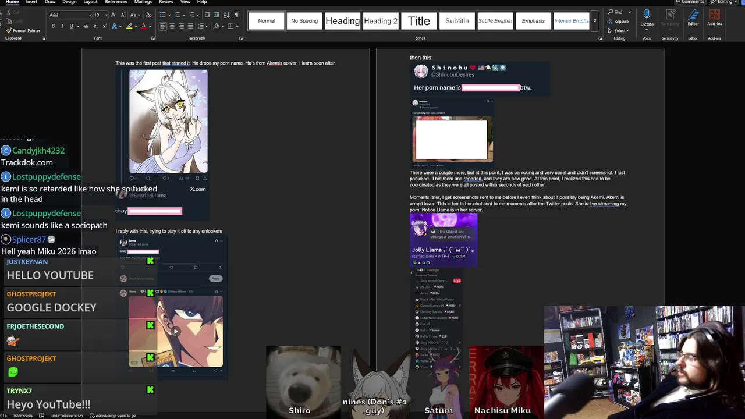Viewport: 745px width, 419px height.
Task: Open the Editor proofing icon
Action: point(693,19)
